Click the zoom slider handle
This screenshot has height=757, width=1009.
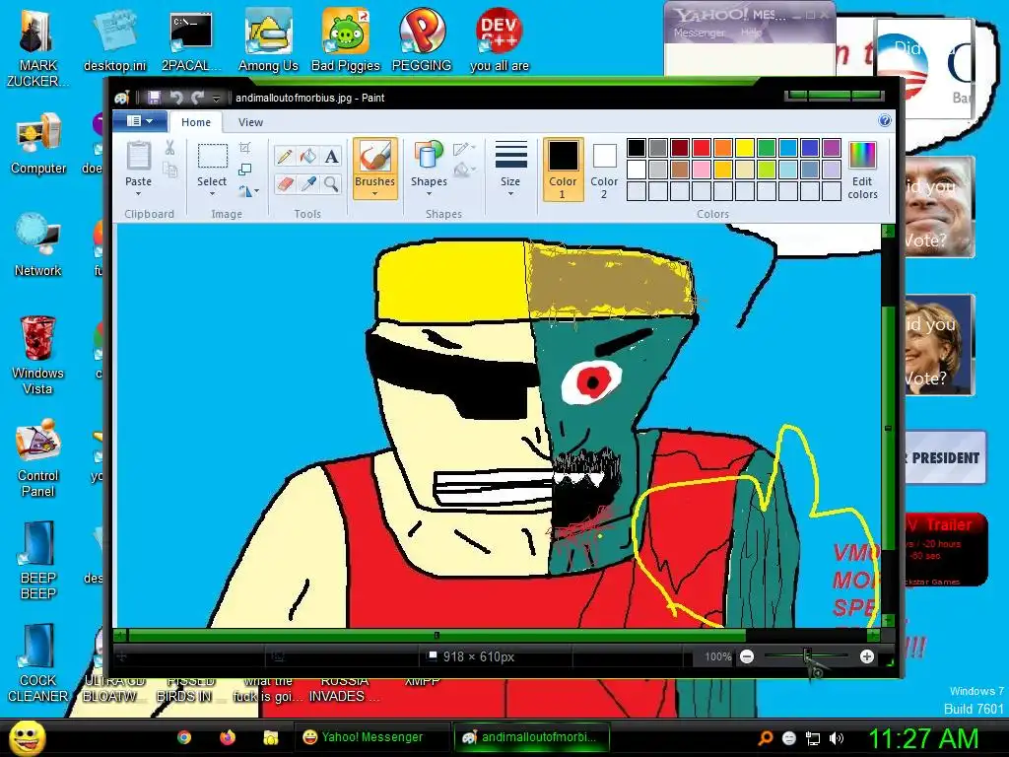807,656
